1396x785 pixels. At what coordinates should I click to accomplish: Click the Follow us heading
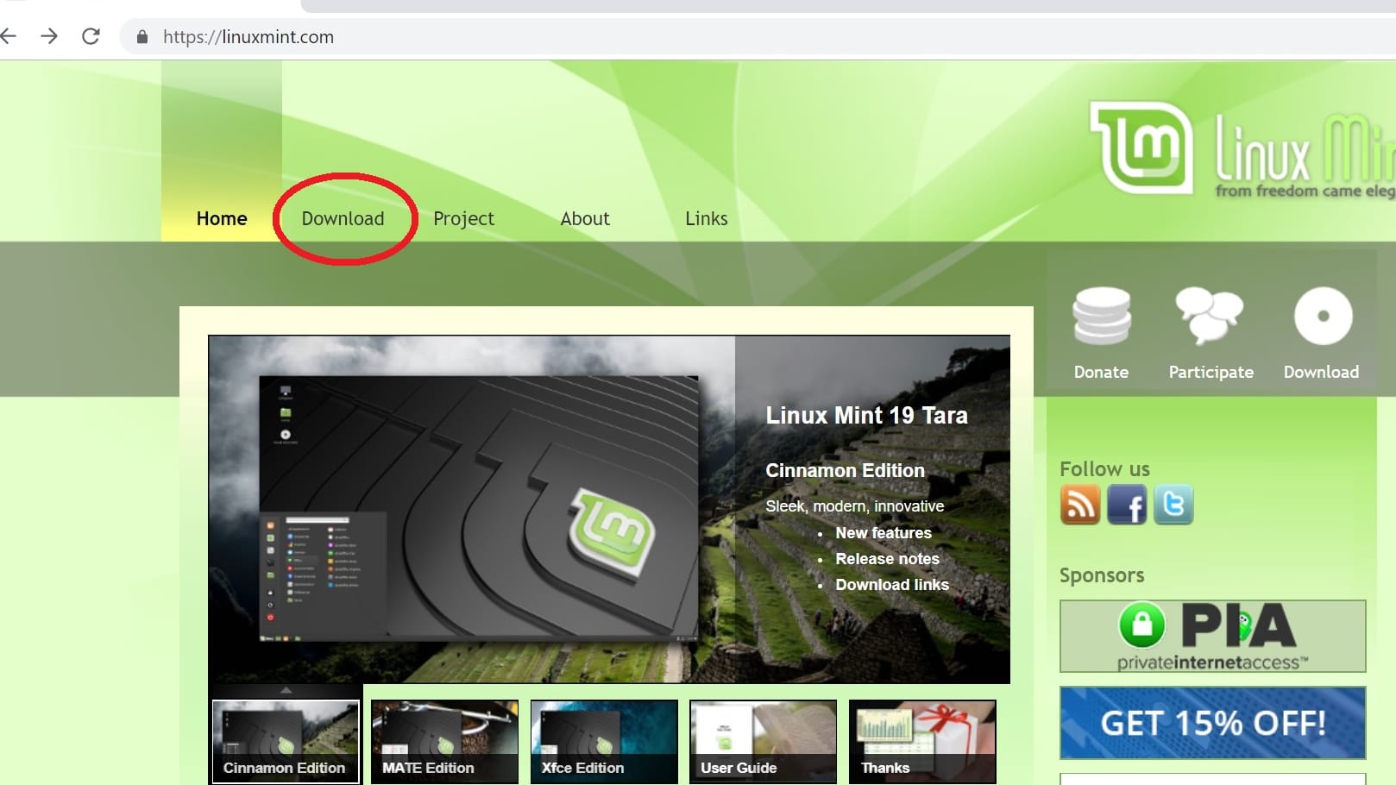(x=1104, y=469)
